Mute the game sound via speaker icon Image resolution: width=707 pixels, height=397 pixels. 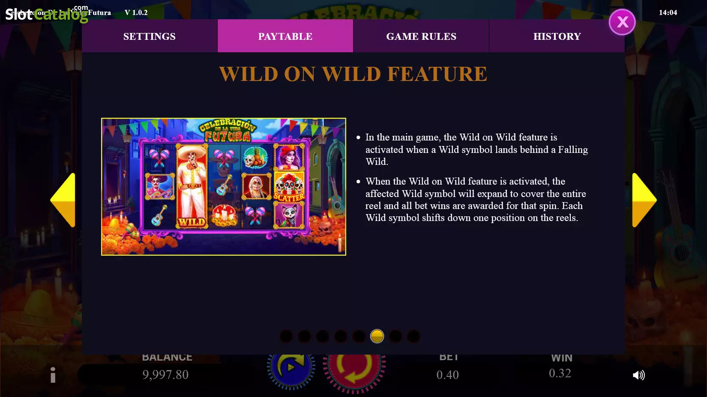(638, 375)
